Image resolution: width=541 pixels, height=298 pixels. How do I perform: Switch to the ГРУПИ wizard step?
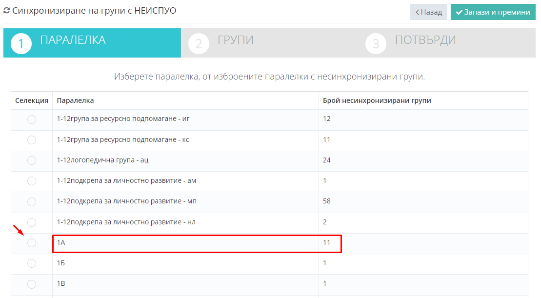[x=235, y=40]
